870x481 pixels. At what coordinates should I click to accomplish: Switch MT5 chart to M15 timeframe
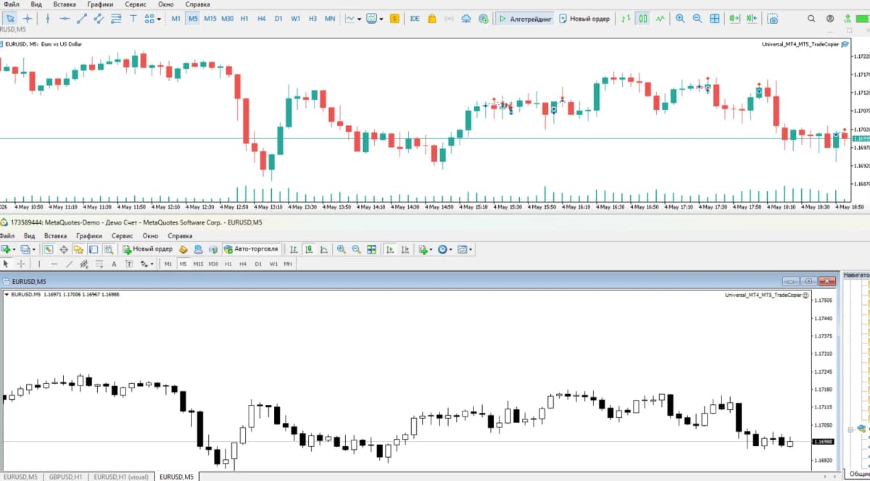coord(210,18)
